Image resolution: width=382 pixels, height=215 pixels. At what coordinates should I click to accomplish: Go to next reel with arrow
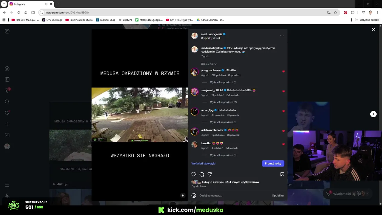click(373, 114)
